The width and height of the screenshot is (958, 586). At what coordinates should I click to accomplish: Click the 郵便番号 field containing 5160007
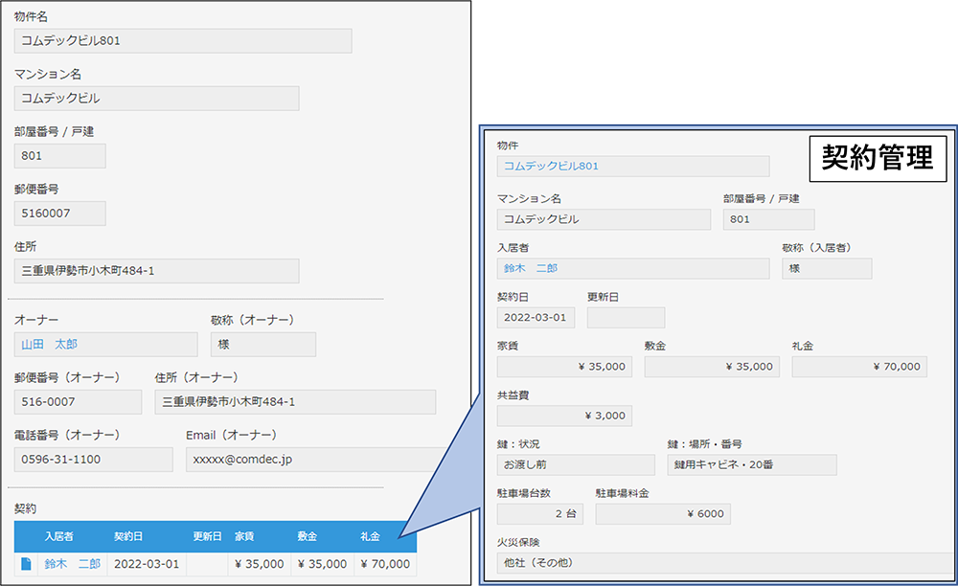click(x=59, y=213)
